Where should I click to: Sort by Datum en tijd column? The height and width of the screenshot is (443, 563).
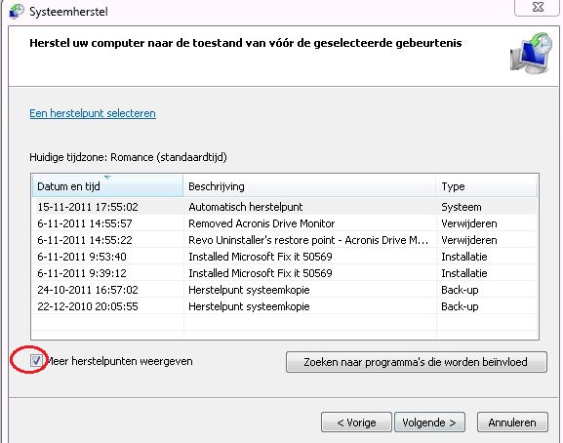coord(107,186)
